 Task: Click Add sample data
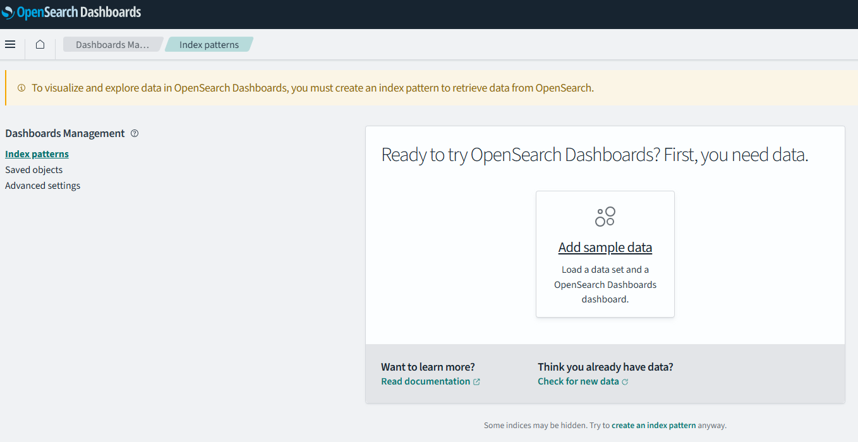point(605,247)
